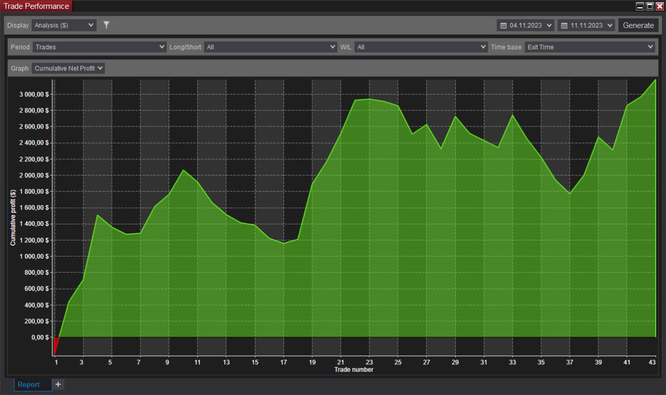Switch to the Report tab
The height and width of the screenshot is (395, 666).
pos(29,385)
